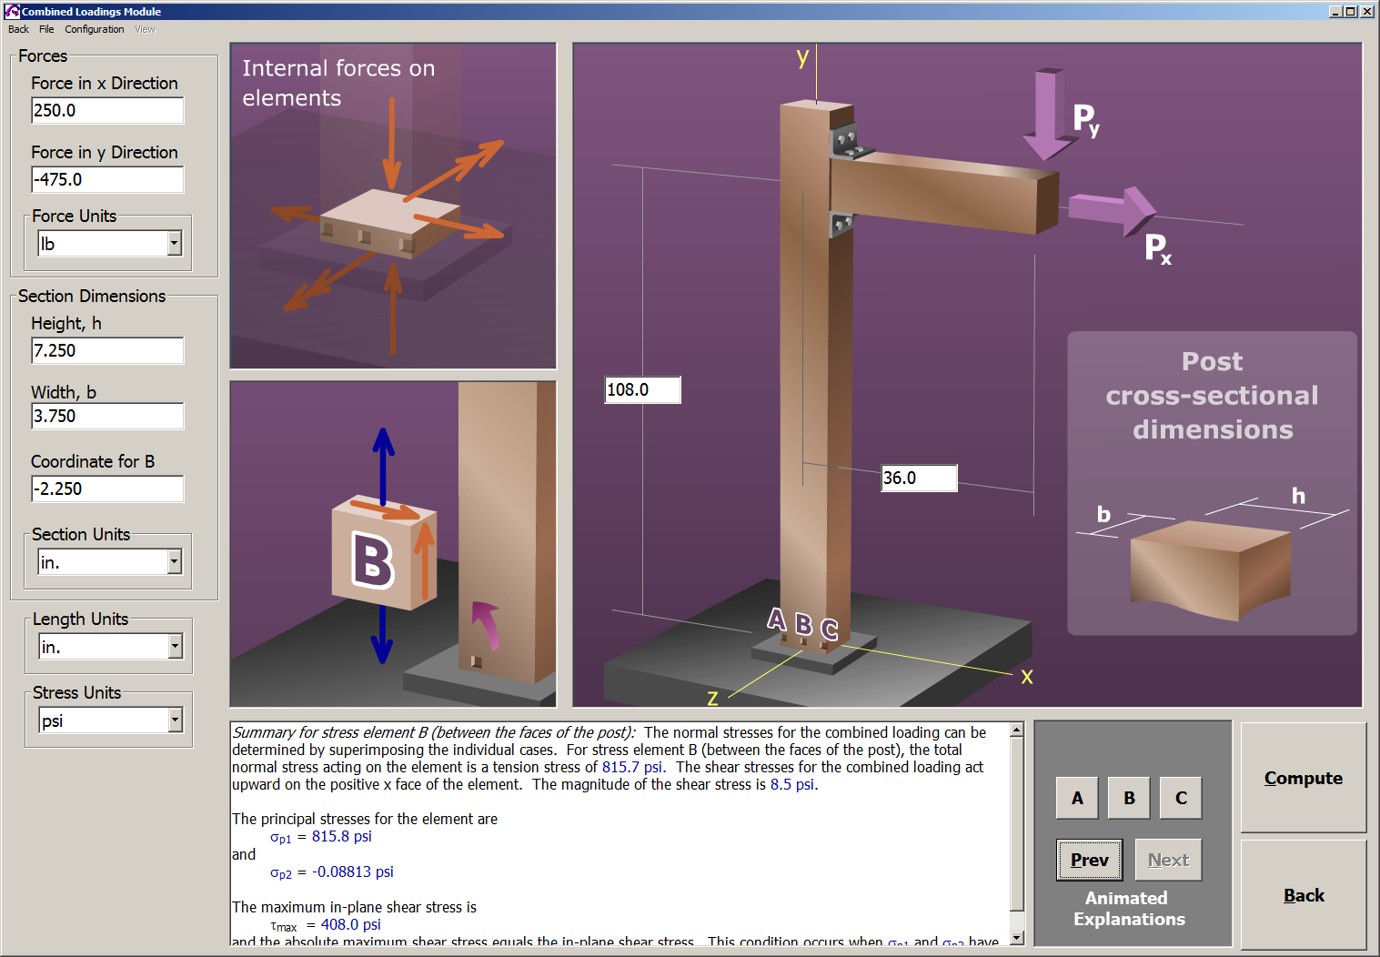1380x957 pixels.
Task: Click the Next animation button
Action: 1168,860
